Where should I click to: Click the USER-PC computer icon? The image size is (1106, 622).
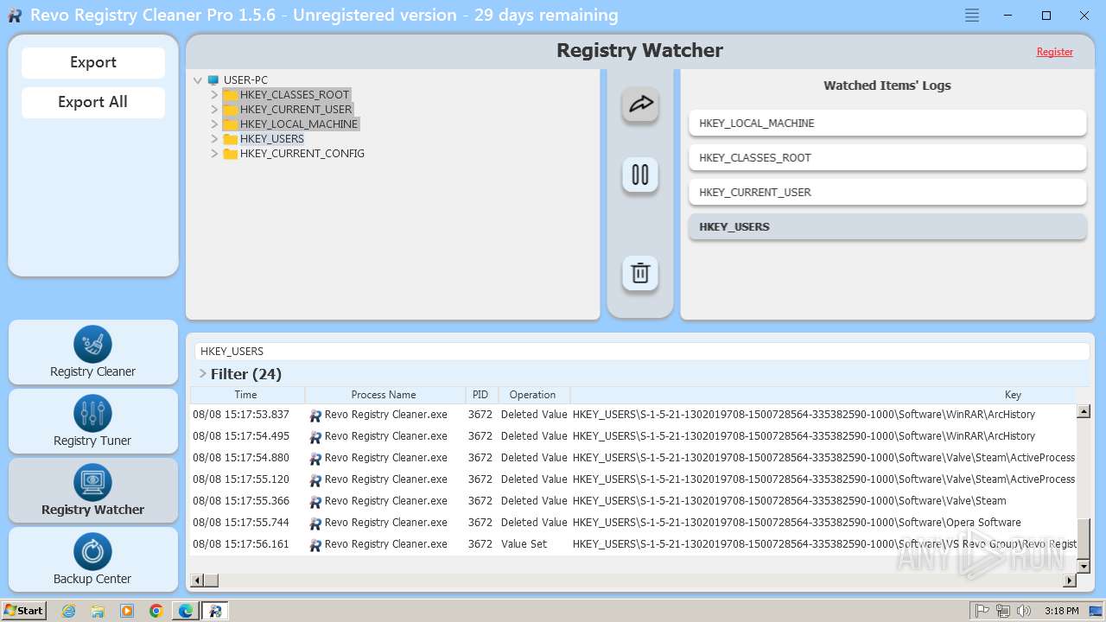[213, 80]
